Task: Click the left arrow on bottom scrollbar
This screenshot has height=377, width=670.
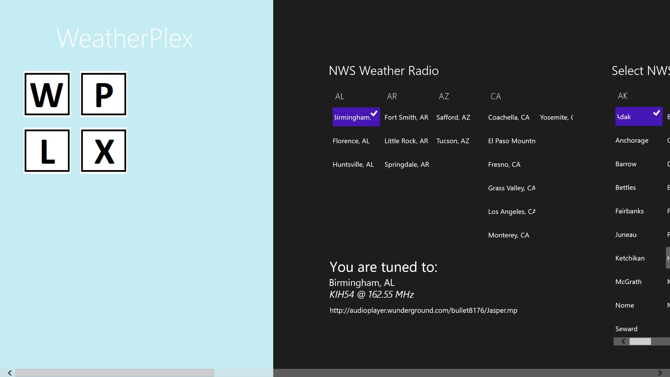Action: 10,373
